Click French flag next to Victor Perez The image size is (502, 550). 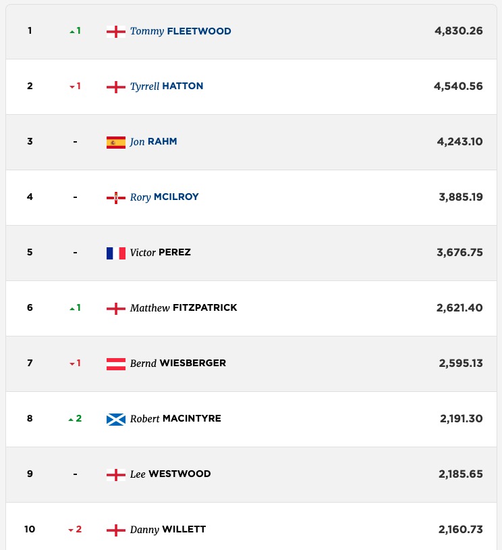tap(116, 253)
